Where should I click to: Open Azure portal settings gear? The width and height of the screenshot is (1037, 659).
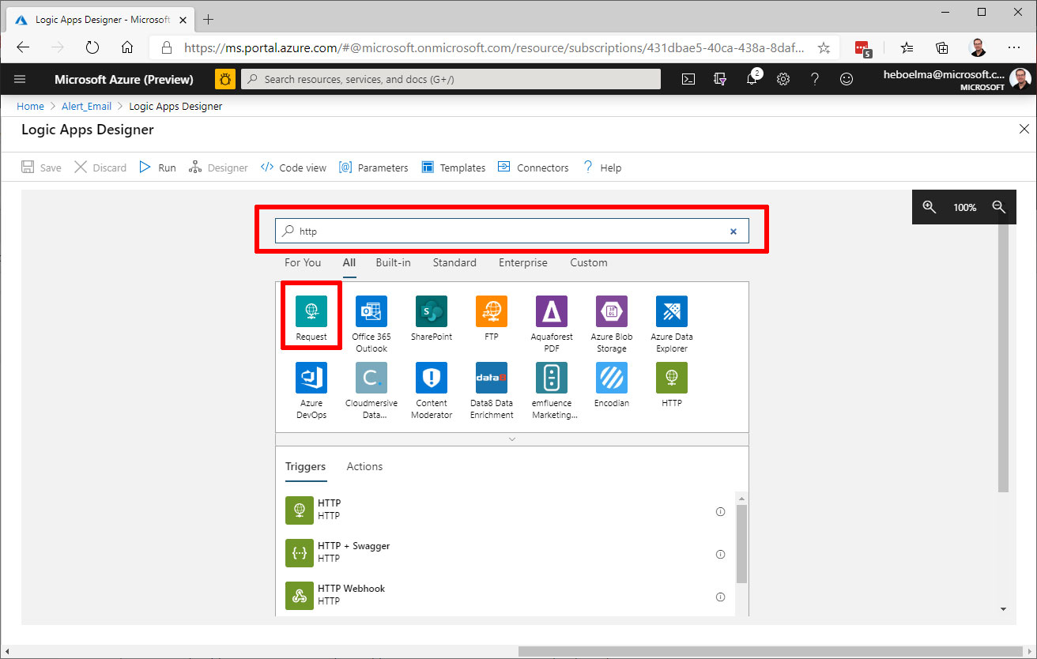[783, 79]
